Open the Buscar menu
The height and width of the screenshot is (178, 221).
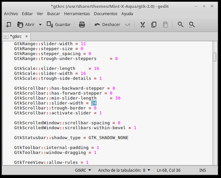(x=53, y=14)
